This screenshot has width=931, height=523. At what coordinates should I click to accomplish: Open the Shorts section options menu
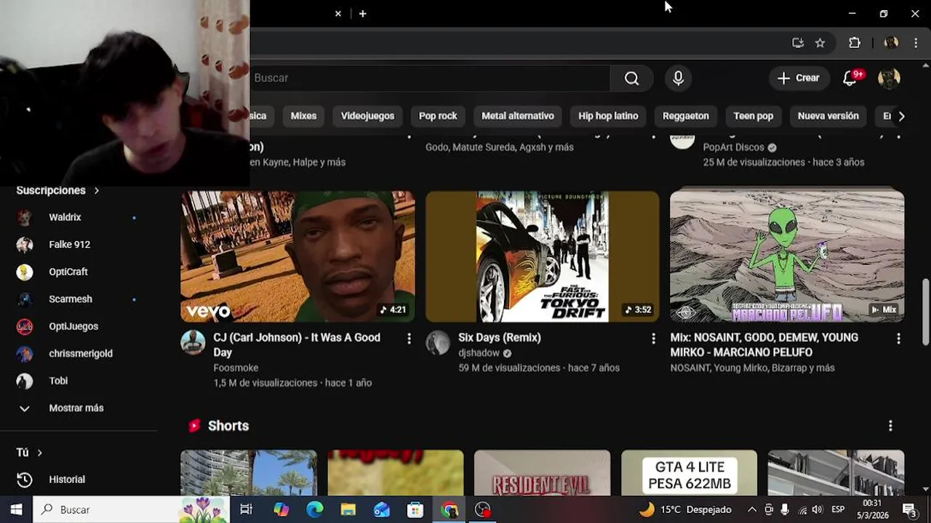pos(890,426)
